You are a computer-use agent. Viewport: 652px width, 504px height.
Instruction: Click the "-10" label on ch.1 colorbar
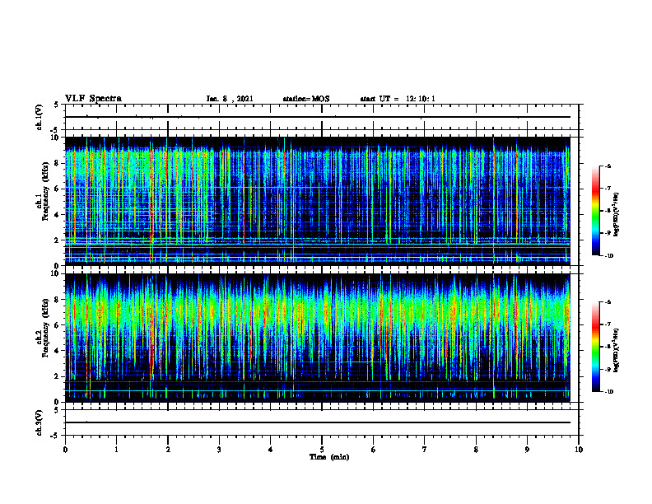pyautogui.click(x=608, y=256)
